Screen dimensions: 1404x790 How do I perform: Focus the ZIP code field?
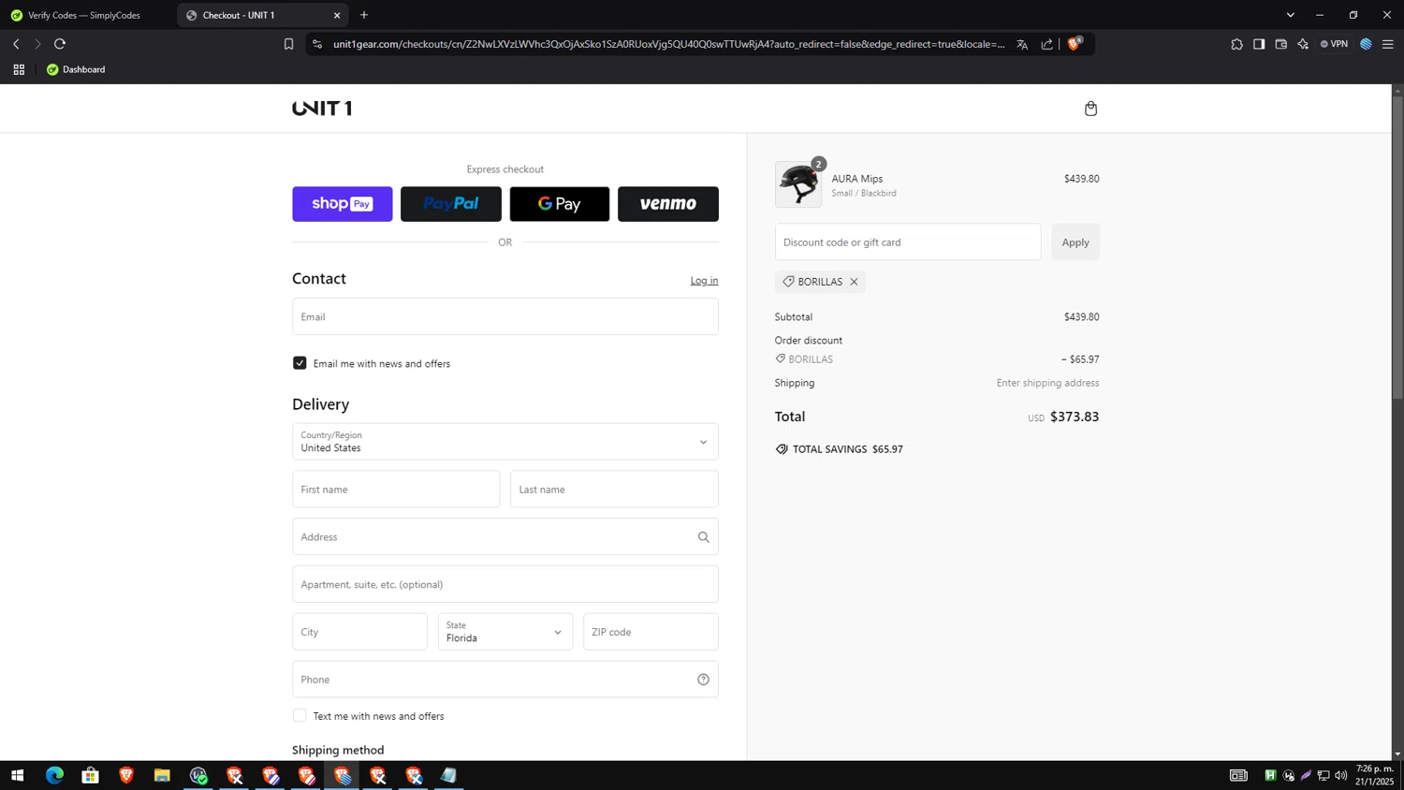point(651,632)
